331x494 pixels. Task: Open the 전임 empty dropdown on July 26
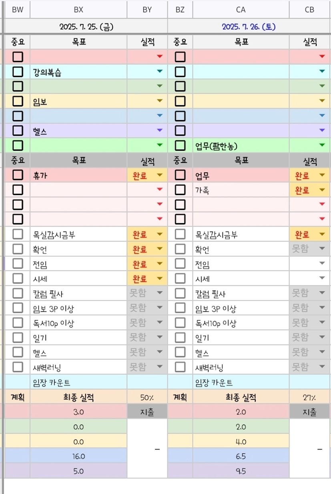[x=322, y=263]
